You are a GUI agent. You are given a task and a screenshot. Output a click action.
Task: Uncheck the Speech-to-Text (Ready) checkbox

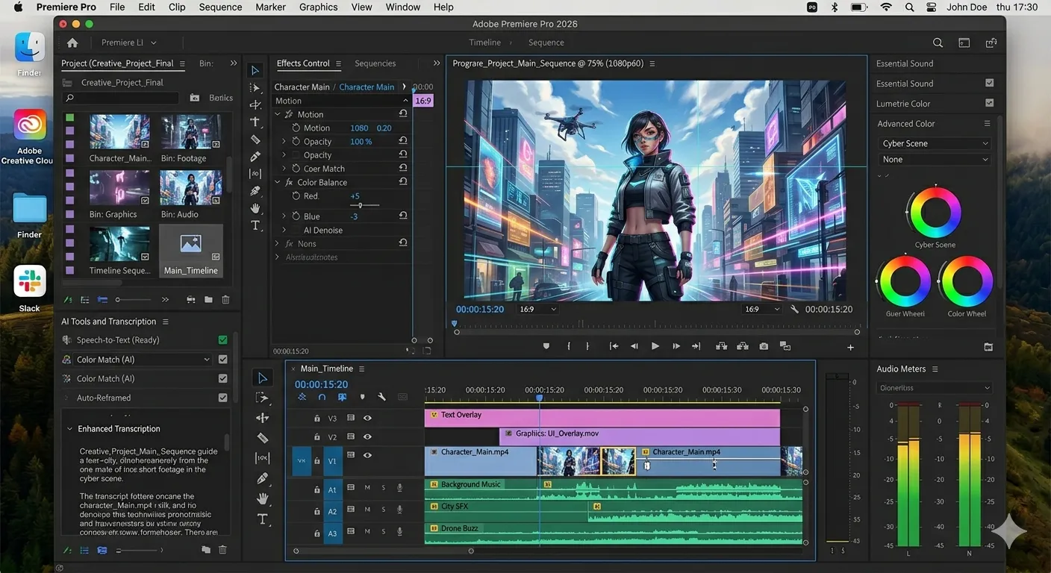(222, 340)
